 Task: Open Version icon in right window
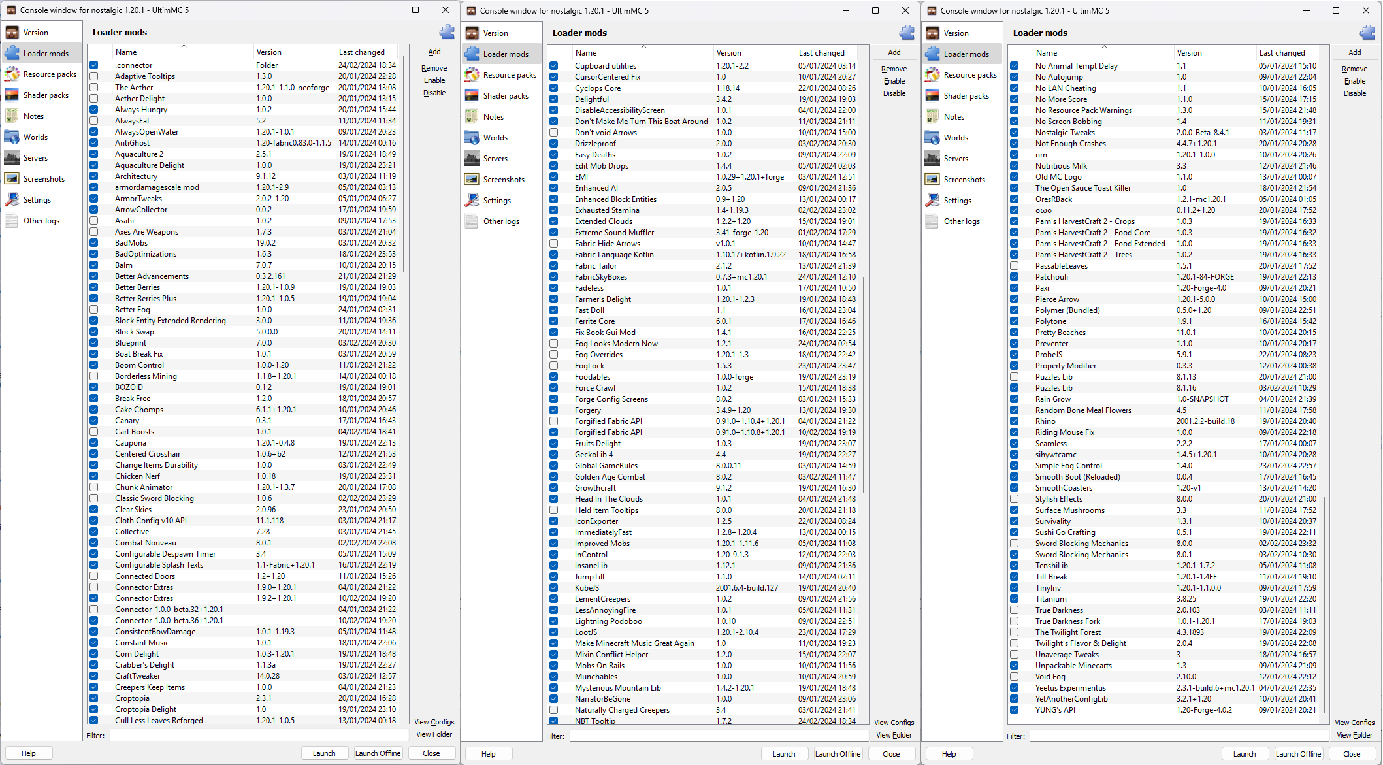[x=932, y=33]
